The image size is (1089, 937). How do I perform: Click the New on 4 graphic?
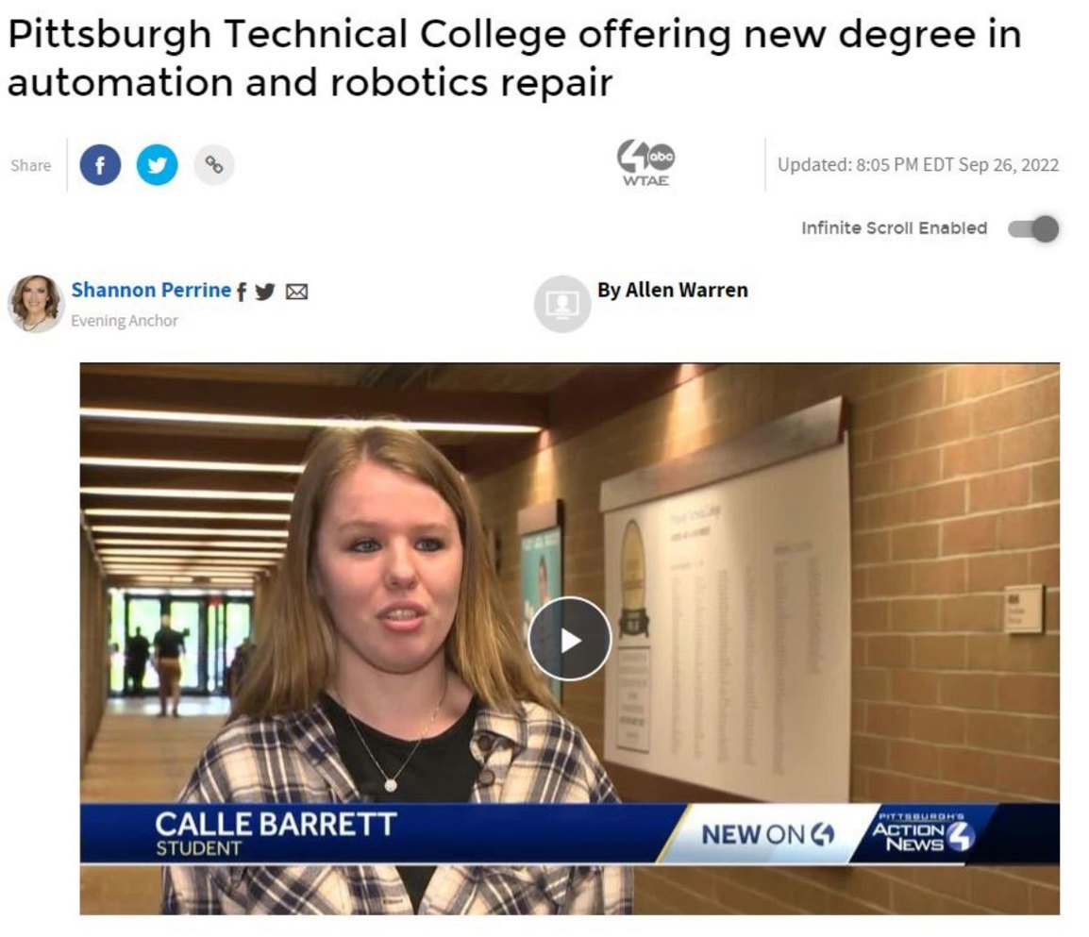[767, 833]
